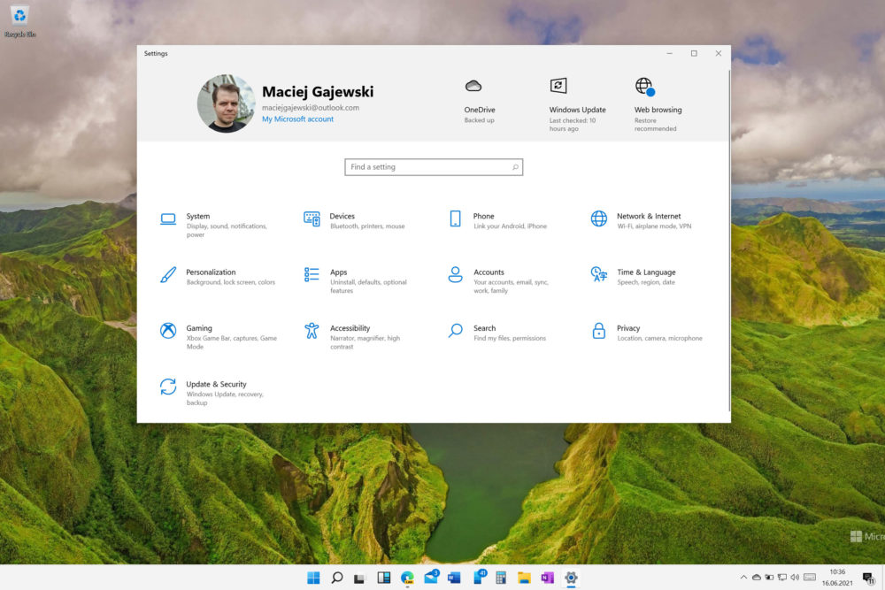Screen dimensions: 885x590
Task: Click "Xbox Game Bar, captures, Game Mode" text
Action: pyautogui.click(x=231, y=342)
